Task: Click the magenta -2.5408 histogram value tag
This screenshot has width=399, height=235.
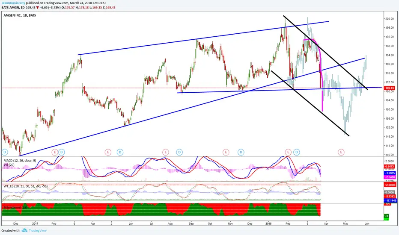Action: [x=390, y=177]
